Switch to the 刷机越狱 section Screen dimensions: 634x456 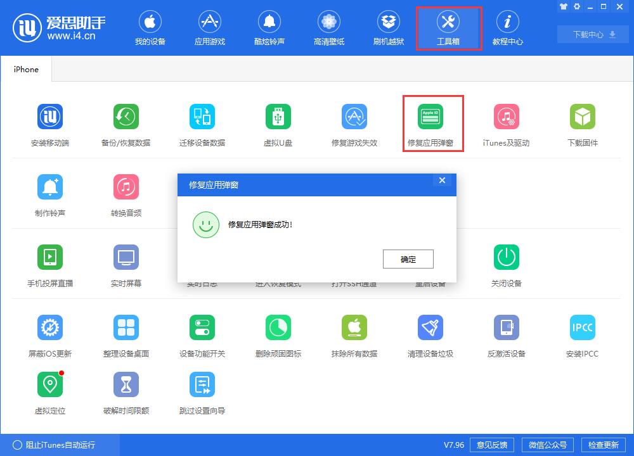tap(388, 27)
